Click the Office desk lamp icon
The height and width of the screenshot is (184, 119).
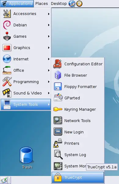[7, 70]
